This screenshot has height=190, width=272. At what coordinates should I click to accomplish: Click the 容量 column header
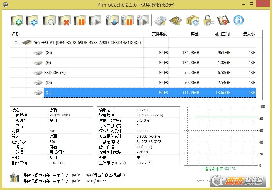184,34
